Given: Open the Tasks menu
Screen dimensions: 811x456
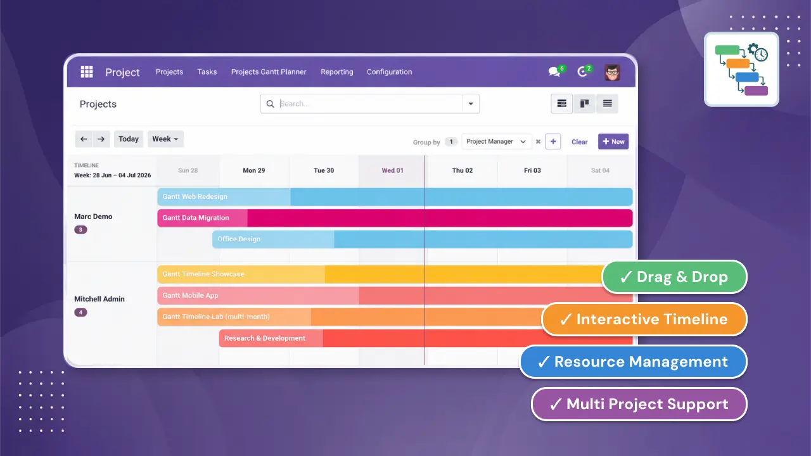Looking at the screenshot, I should click(x=207, y=72).
